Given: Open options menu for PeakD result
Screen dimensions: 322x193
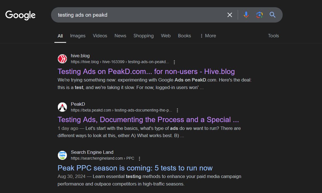Looking at the screenshot, I should [177, 110].
